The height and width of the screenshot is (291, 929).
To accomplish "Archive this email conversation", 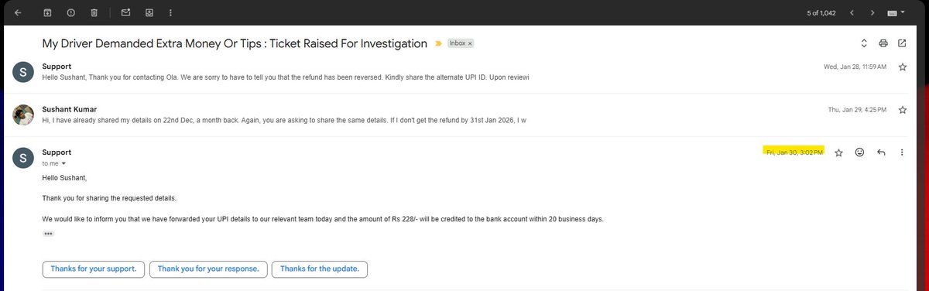I will point(47,13).
